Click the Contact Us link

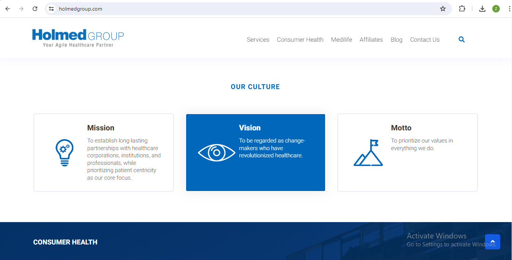pos(425,40)
